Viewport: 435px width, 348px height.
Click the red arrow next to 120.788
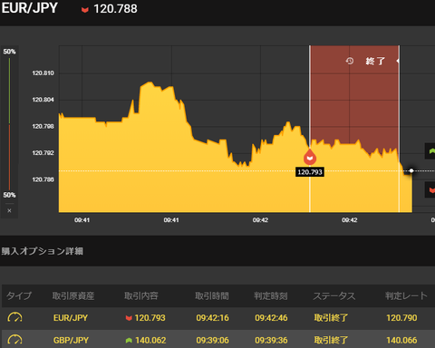click(85, 10)
